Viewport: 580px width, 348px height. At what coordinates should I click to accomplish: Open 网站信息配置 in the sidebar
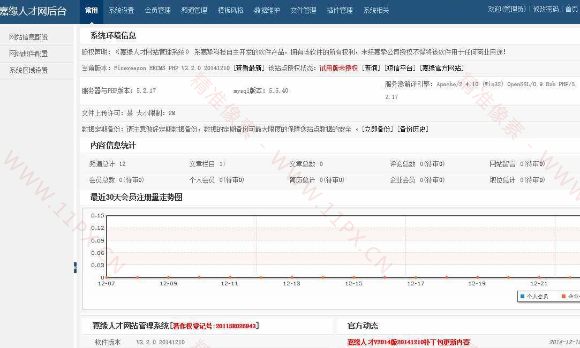pyautogui.click(x=28, y=37)
